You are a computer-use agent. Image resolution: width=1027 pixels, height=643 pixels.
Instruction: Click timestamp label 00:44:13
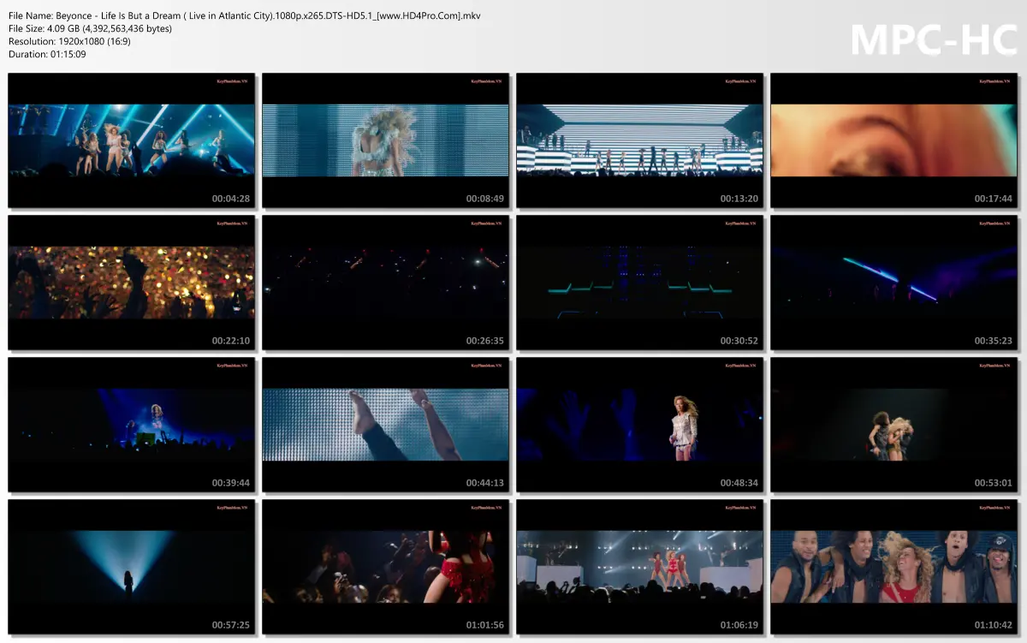click(x=484, y=482)
